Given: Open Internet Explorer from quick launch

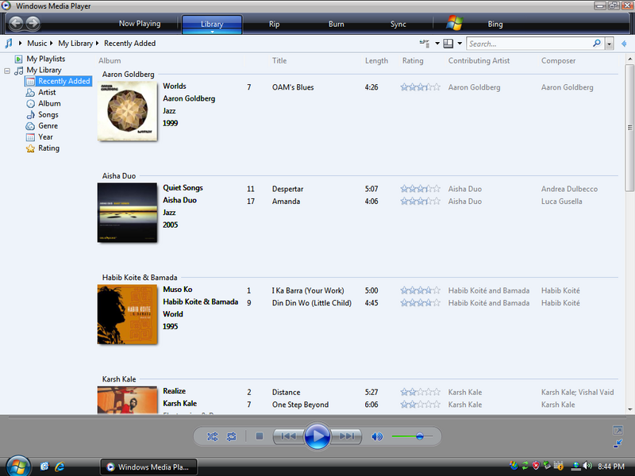Looking at the screenshot, I should (60, 466).
